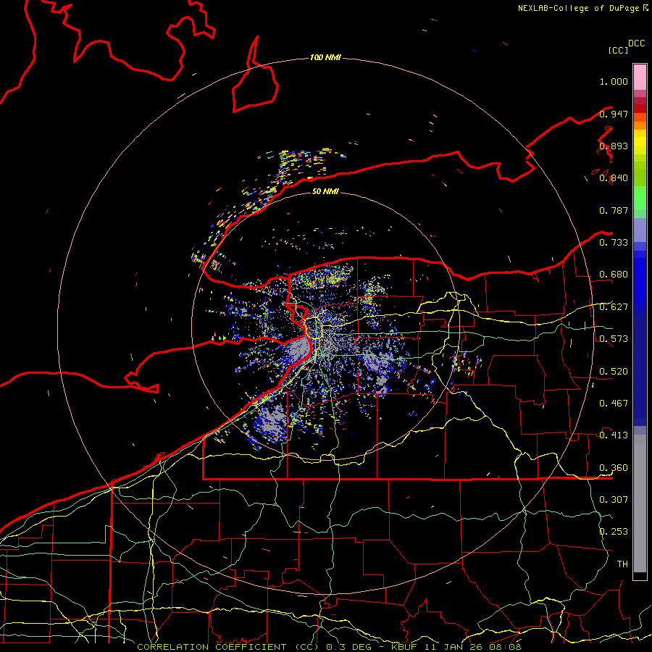The width and height of the screenshot is (652, 652).
Task: Select the 0.307 scale value
Action: pyautogui.click(x=614, y=500)
